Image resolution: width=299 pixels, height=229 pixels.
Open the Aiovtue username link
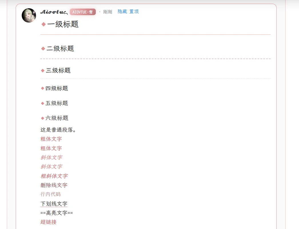click(x=54, y=12)
